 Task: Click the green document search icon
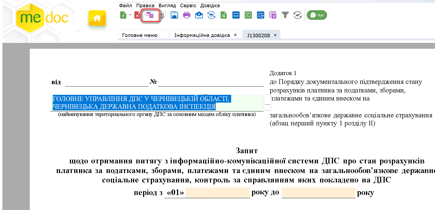click(224, 15)
